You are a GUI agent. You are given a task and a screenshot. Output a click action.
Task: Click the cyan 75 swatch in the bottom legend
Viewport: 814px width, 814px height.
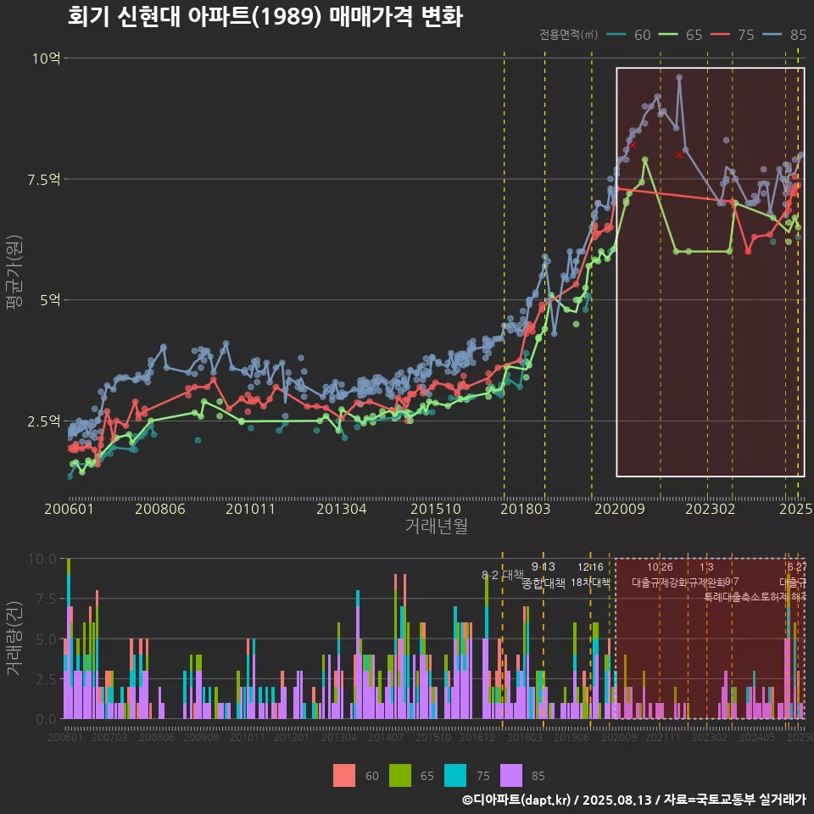455,776
